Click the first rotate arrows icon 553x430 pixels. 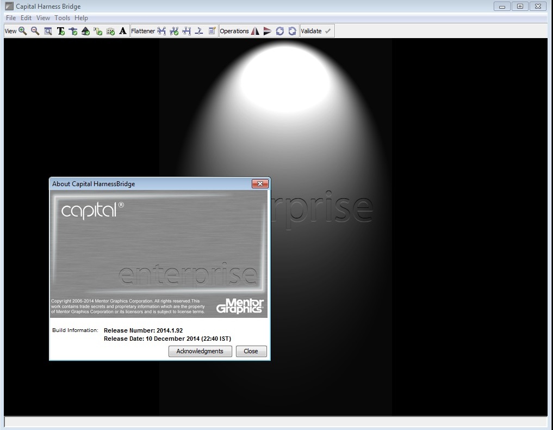(x=279, y=31)
